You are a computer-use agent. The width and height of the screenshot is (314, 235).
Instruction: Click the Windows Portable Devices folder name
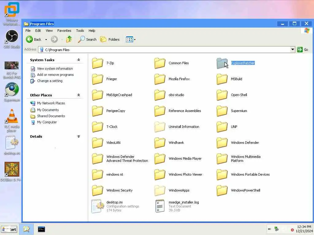(x=250, y=174)
